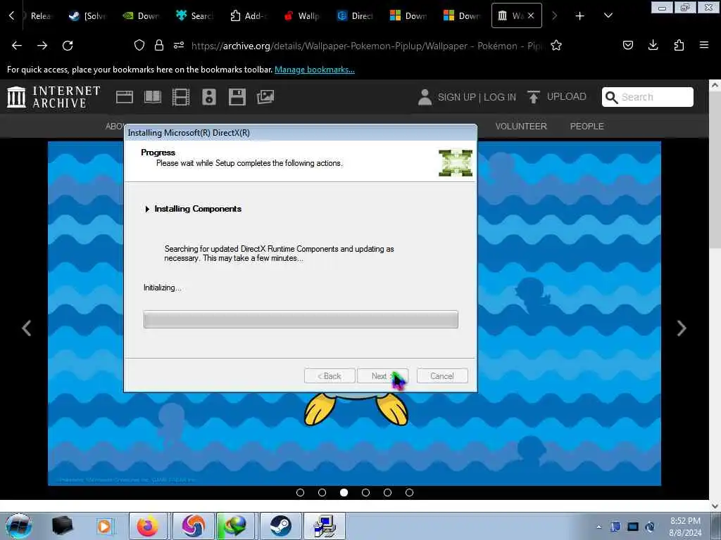
Task: Select the fifth carousel dot
Action: (388, 492)
